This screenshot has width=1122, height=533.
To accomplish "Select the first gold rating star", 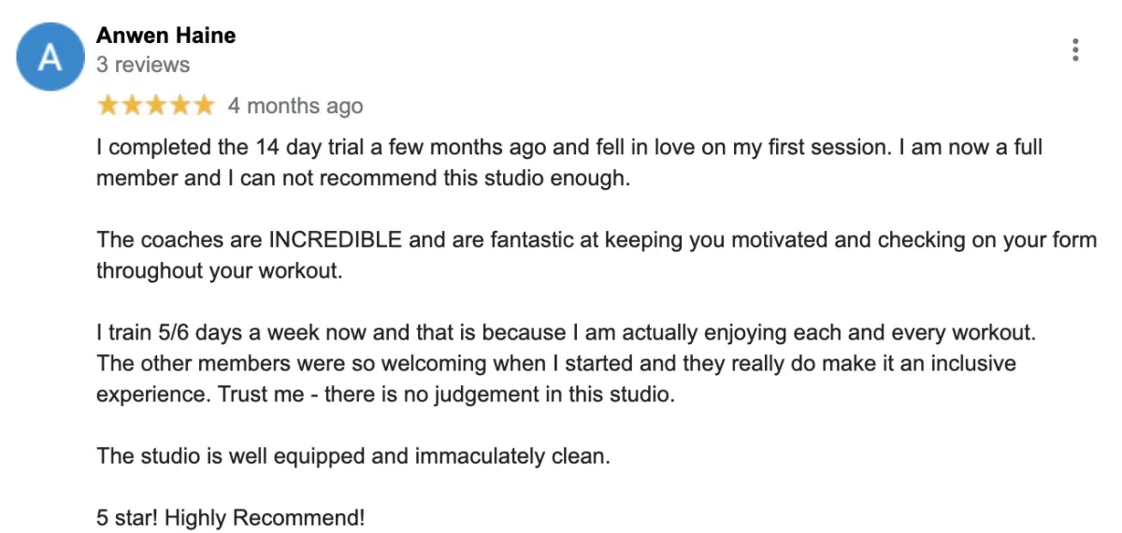I will [x=108, y=106].
